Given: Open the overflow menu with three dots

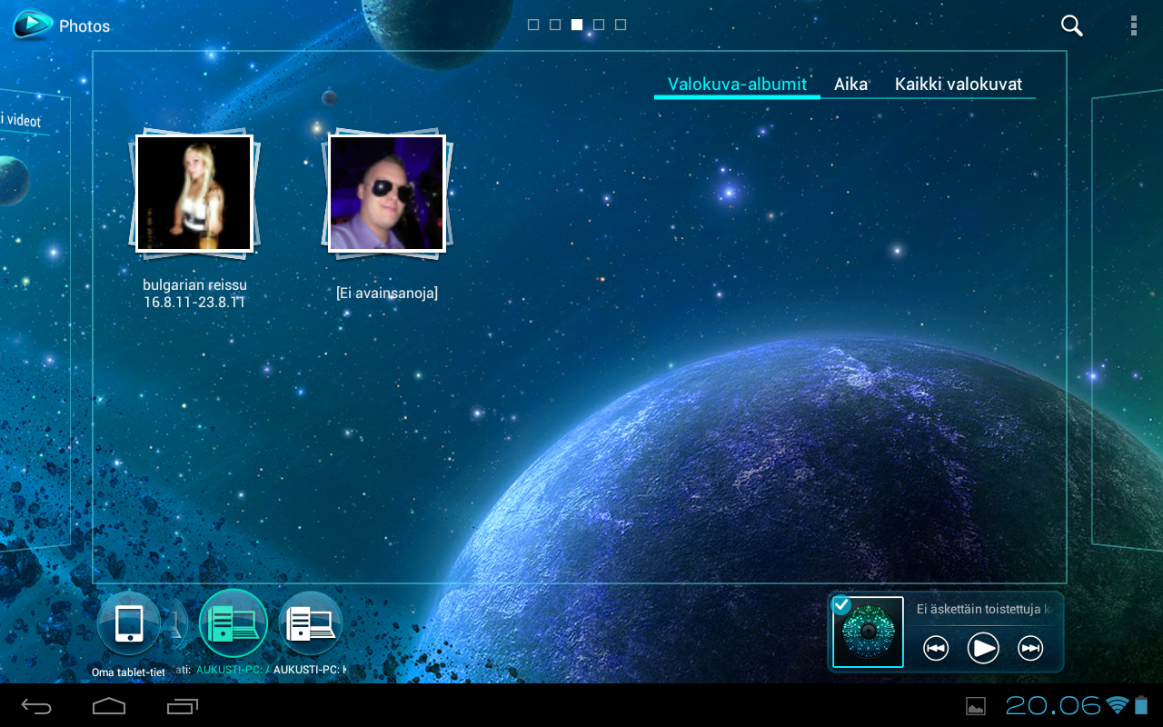Looking at the screenshot, I should point(1133,25).
